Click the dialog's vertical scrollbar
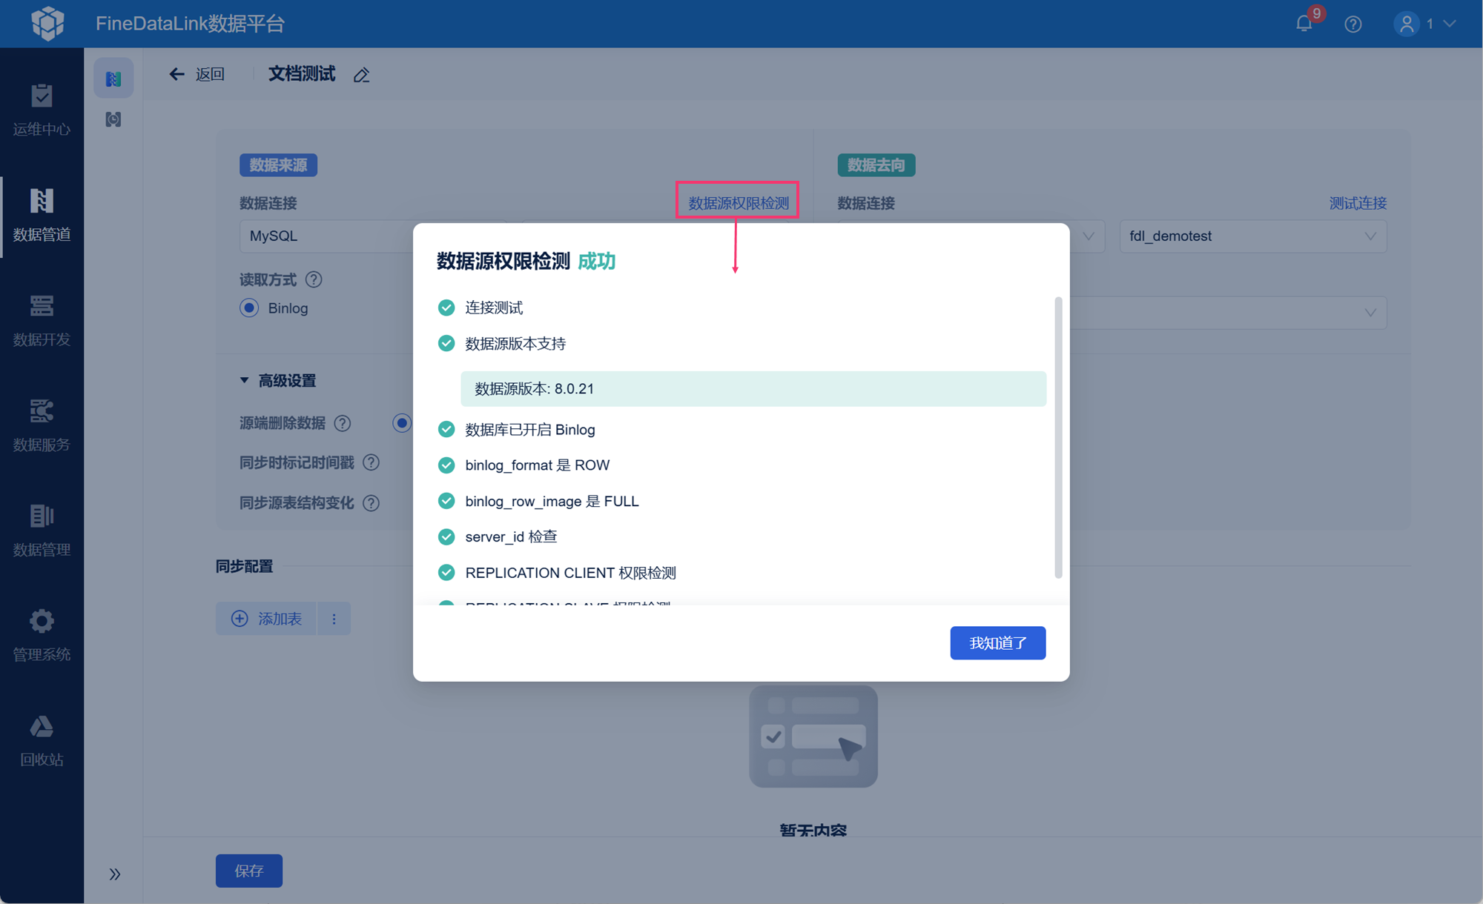 click(1058, 437)
